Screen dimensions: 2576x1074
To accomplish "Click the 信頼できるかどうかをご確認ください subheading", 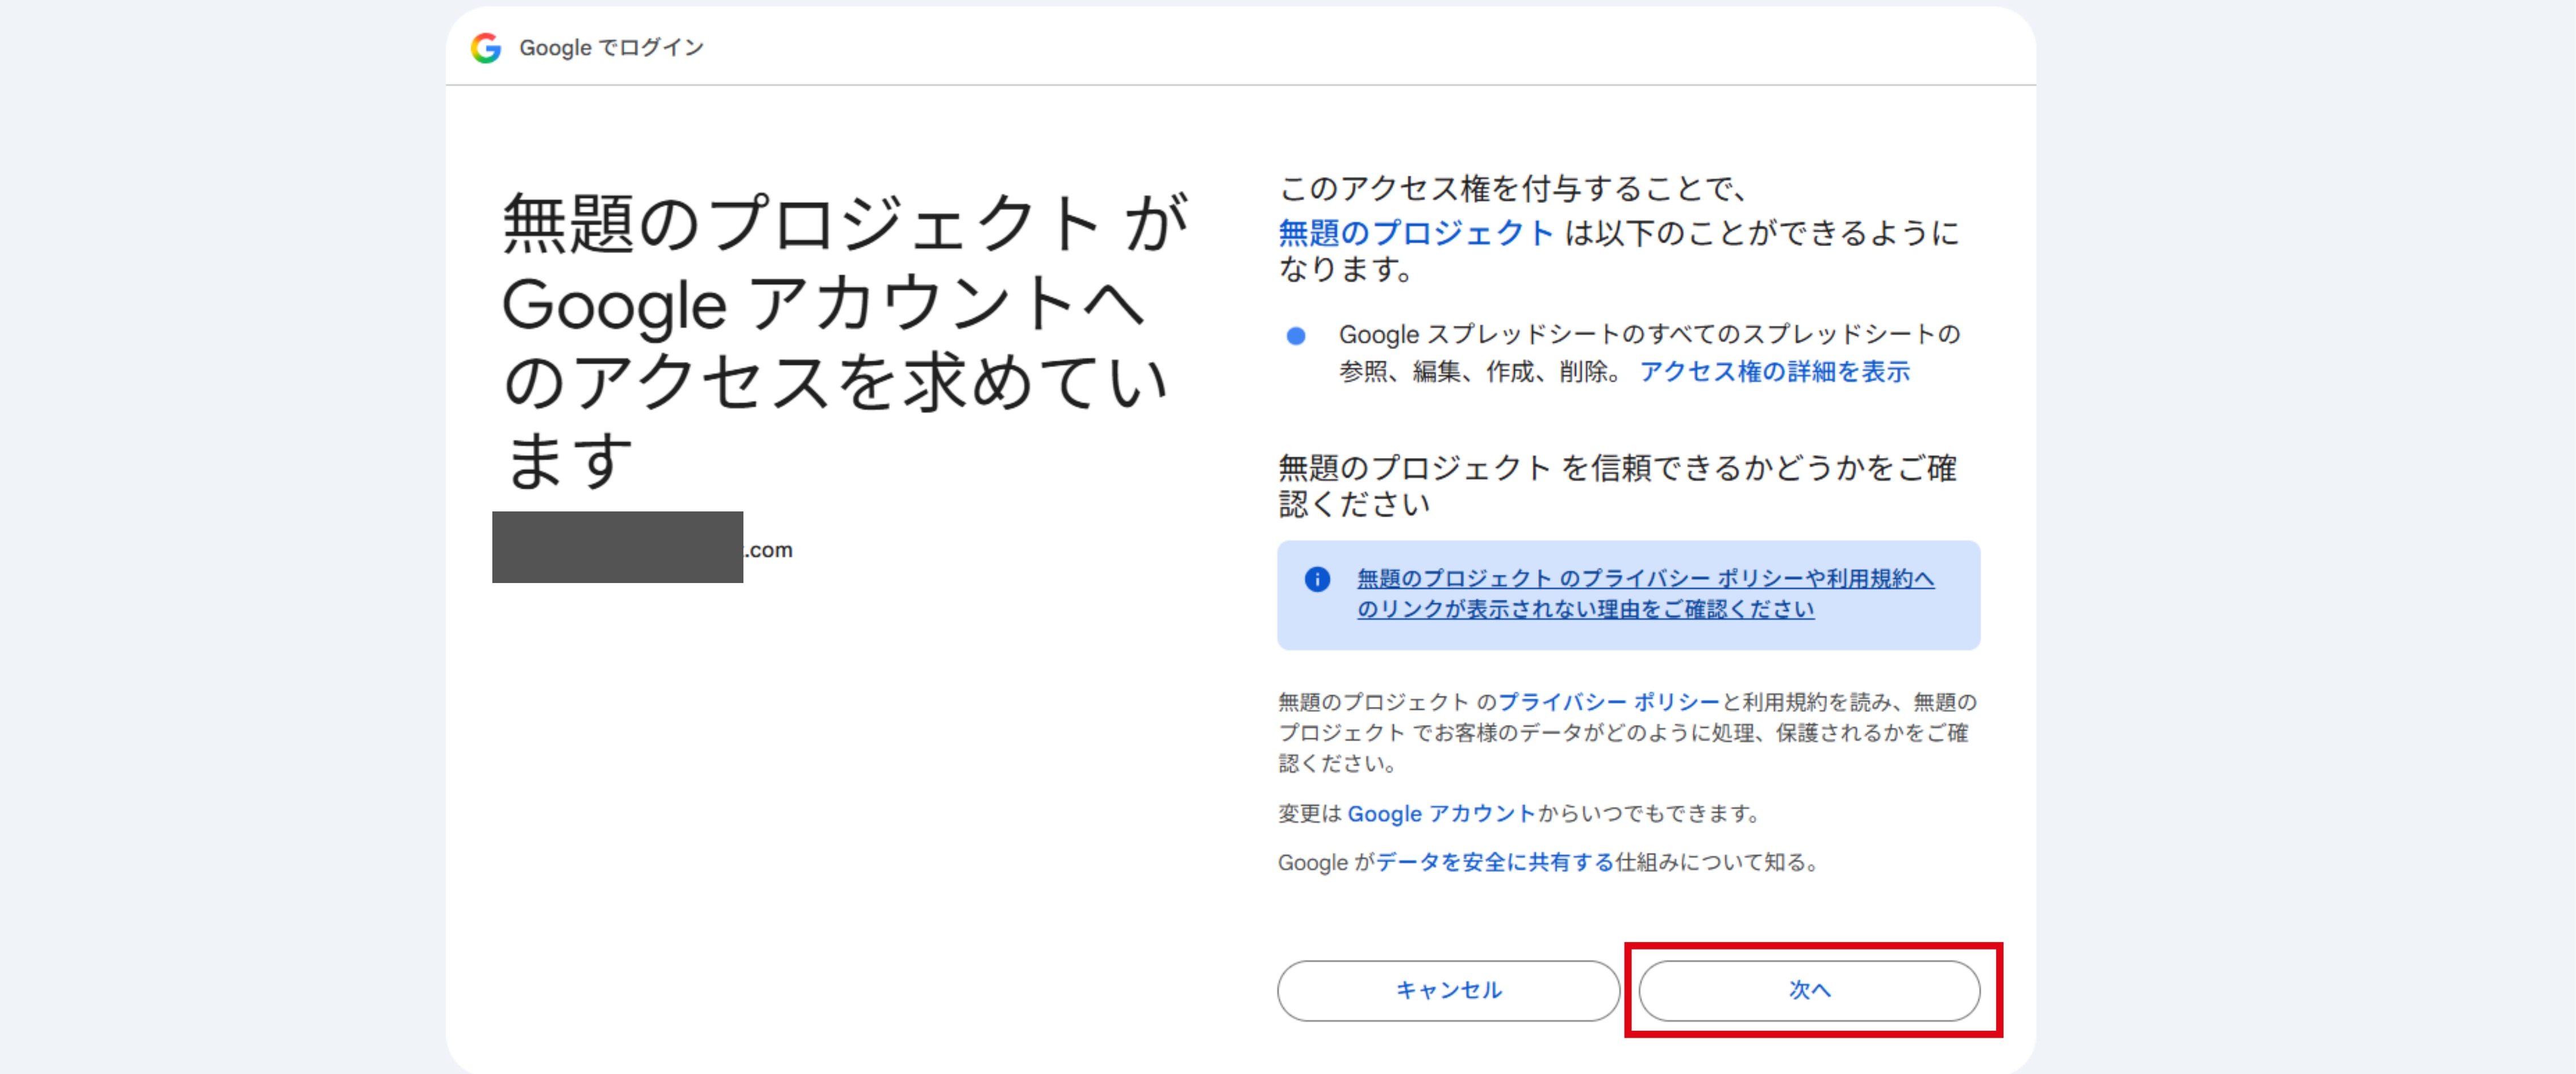I will [x=1617, y=485].
